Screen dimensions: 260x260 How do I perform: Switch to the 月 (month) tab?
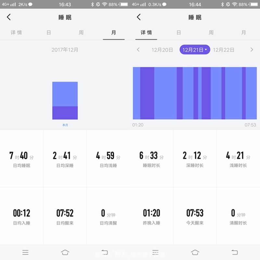[x=113, y=32]
